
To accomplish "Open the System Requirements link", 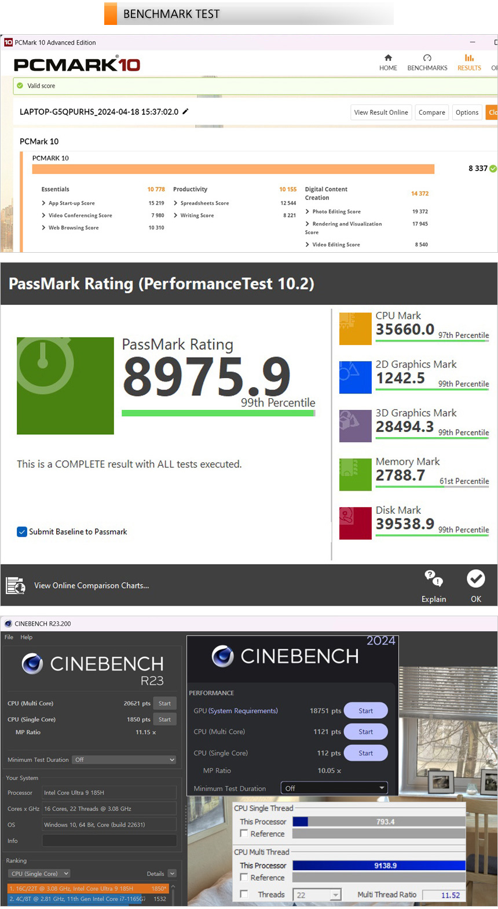I will point(243,711).
